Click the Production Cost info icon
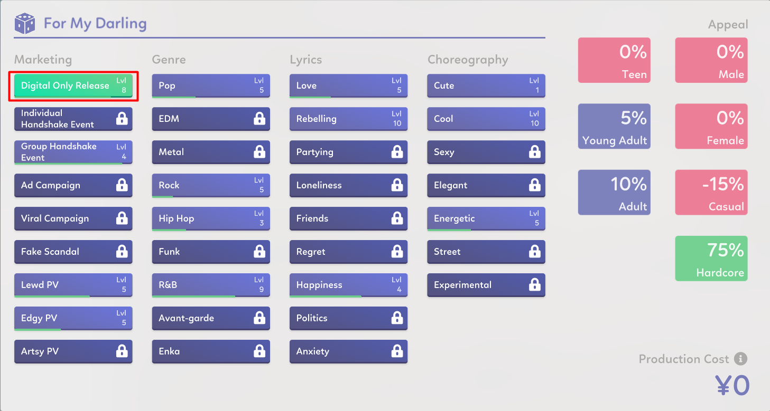The width and height of the screenshot is (770, 411). coord(741,359)
